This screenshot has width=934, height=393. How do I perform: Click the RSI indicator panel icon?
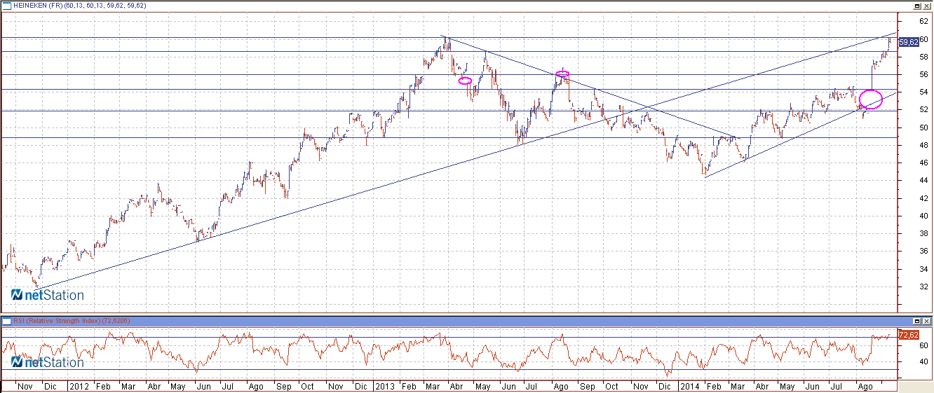6,321
